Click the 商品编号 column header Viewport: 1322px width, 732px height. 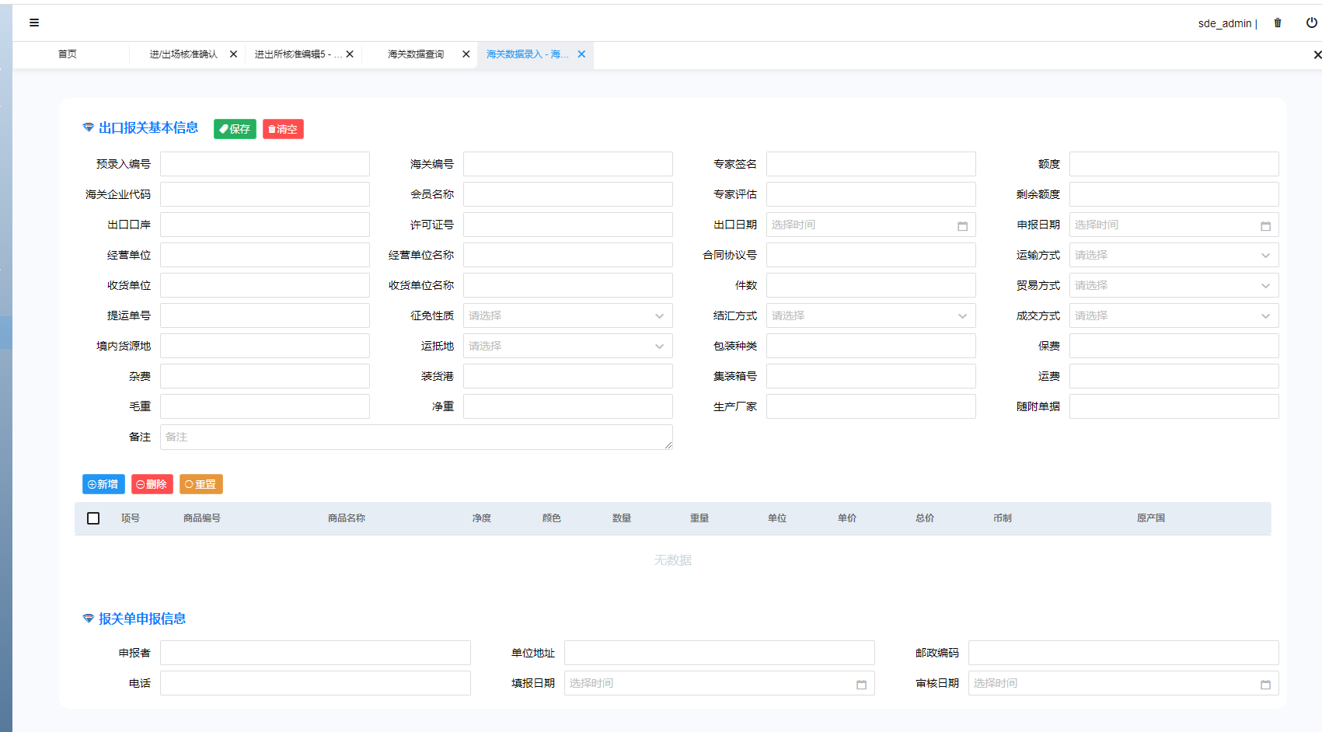click(202, 518)
